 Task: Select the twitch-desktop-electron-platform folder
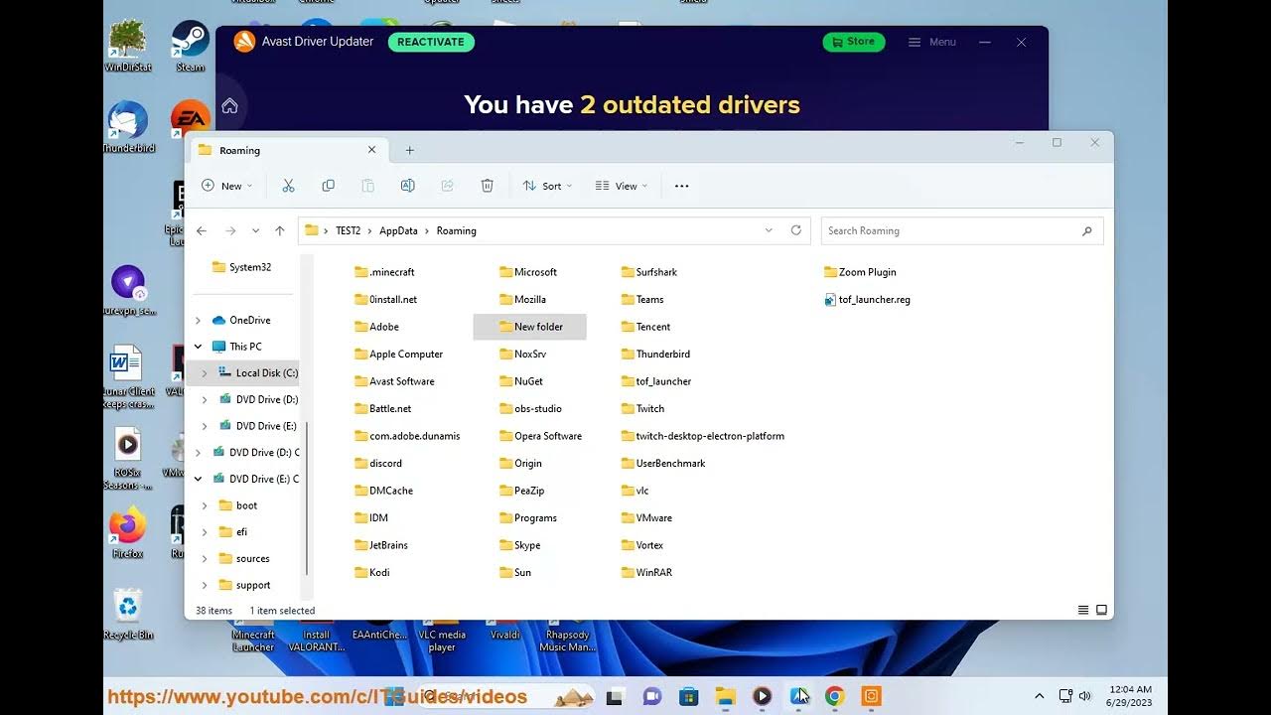703,436
